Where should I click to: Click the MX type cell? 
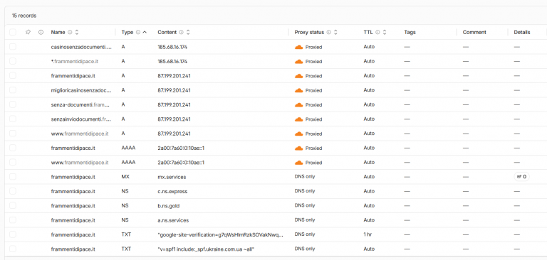125,177
